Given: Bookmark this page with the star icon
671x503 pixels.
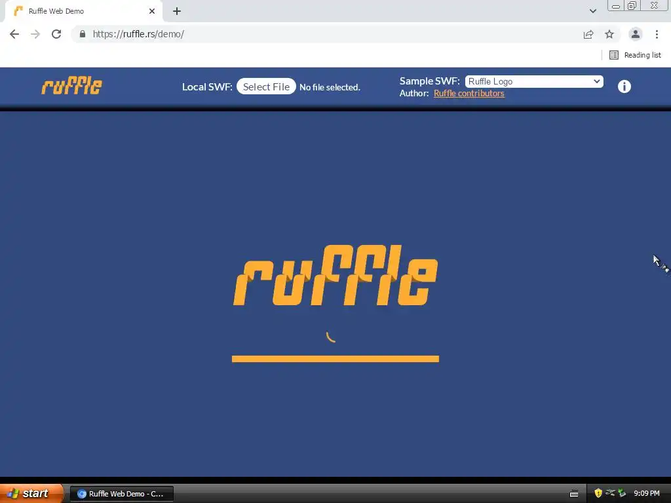Looking at the screenshot, I should pyautogui.click(x=609, y=34).
